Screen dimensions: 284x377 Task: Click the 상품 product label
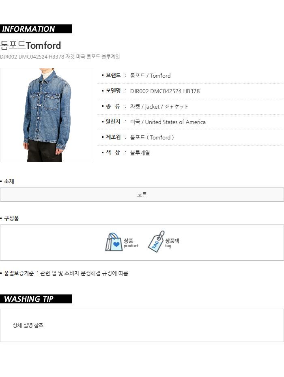click(x=131, y=243)
